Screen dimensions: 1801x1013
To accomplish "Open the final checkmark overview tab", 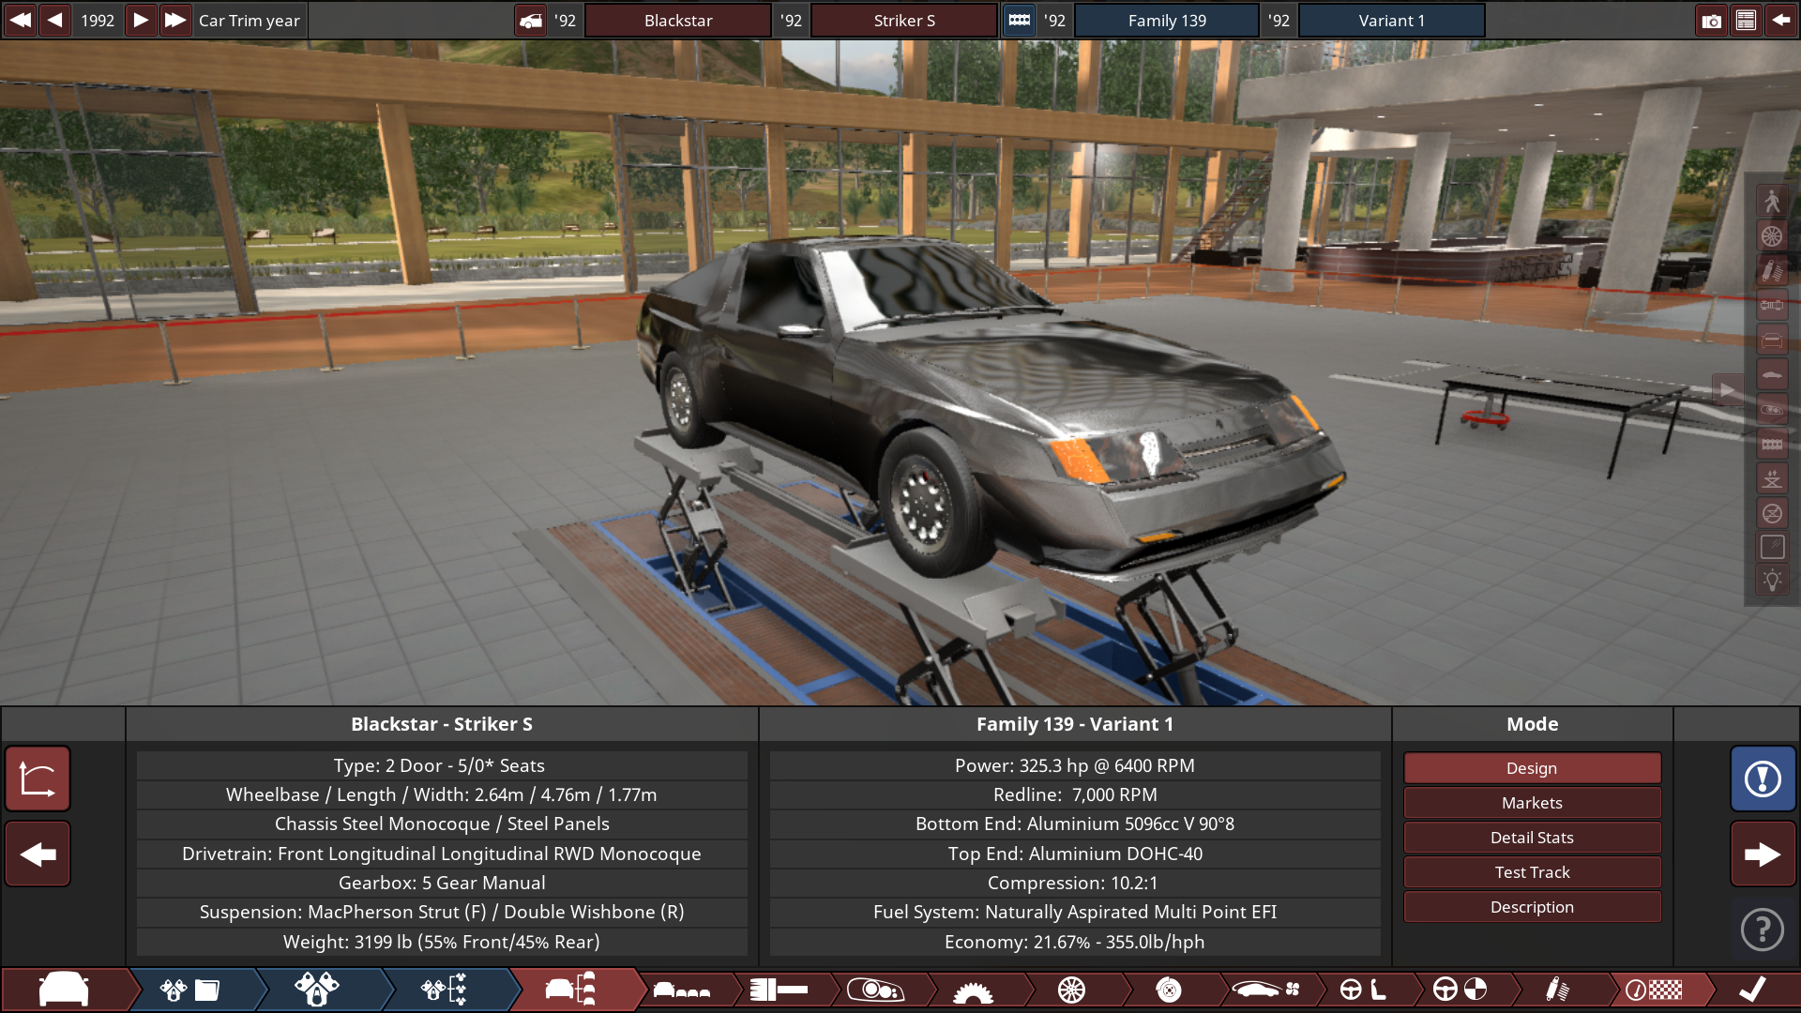I will [x=1752, y=990].
